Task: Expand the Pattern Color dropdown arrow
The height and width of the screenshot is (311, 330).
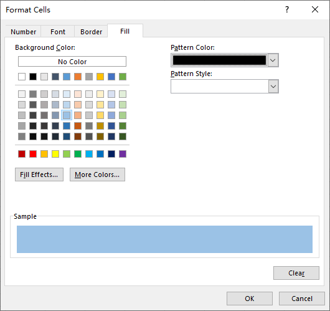Action: (x=273, y=60)
